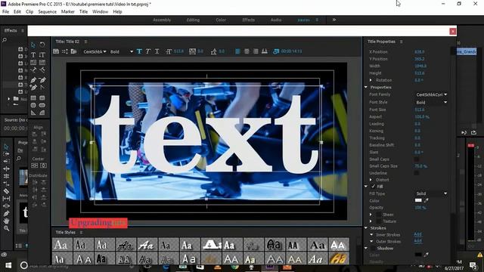Enable the Sheen checkbox
Screen dimensions: 484x272
coord(378,215)
